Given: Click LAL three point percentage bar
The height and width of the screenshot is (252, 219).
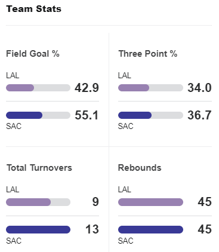Looking at the screenshot, I should click(150, 88).
